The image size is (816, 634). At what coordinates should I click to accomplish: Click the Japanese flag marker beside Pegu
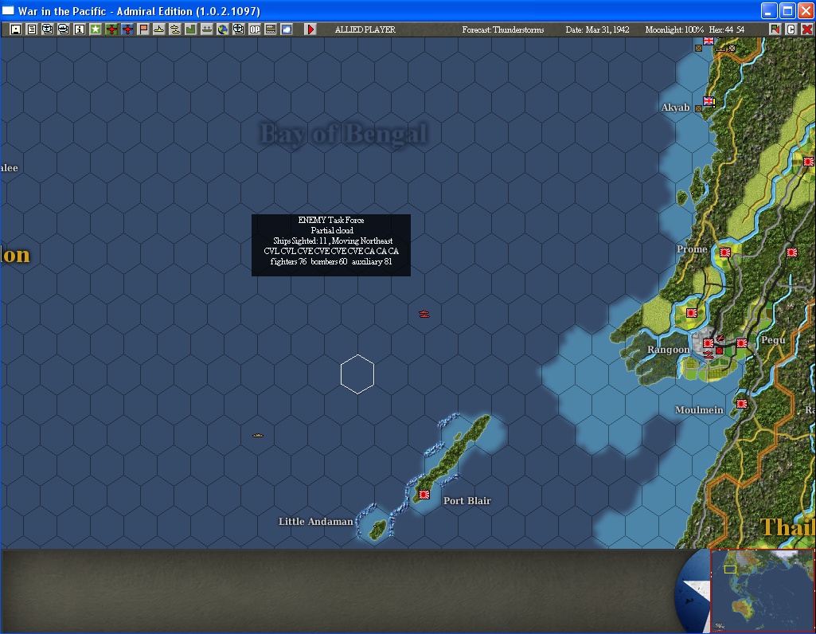(x=742, y=343)
